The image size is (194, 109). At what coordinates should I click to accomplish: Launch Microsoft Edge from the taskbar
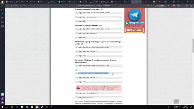tap(17, 107)
